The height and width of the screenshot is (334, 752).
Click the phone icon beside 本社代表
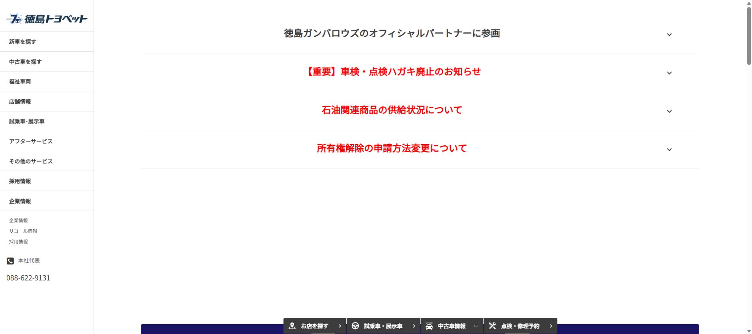click(x=10, y=261)
